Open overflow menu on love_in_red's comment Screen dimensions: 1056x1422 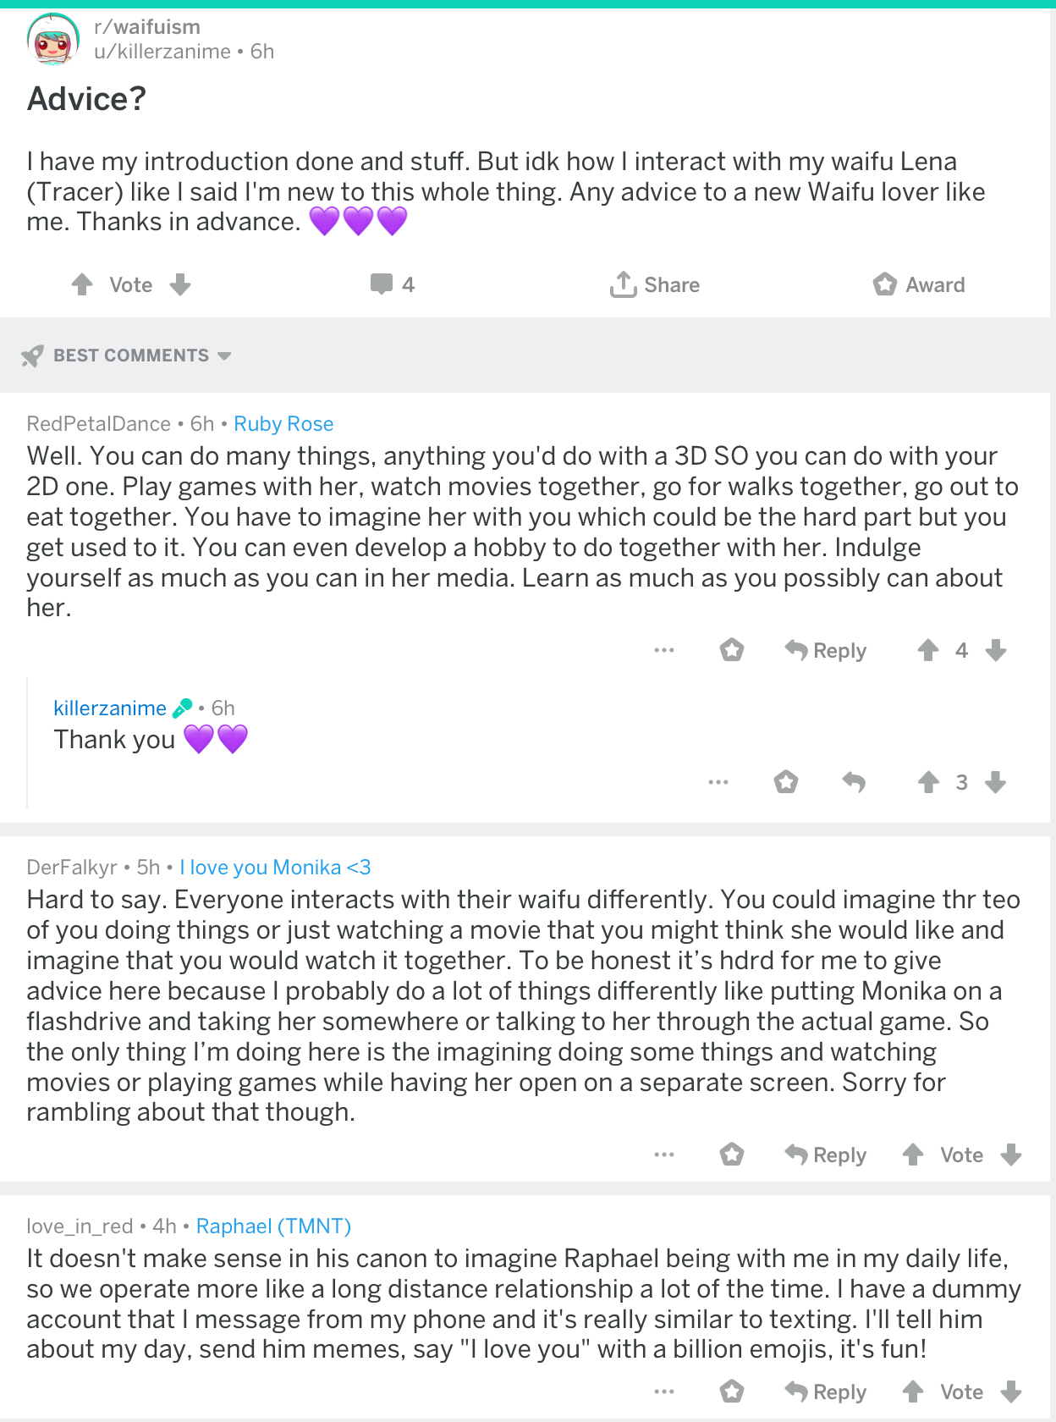[664, 1392]
